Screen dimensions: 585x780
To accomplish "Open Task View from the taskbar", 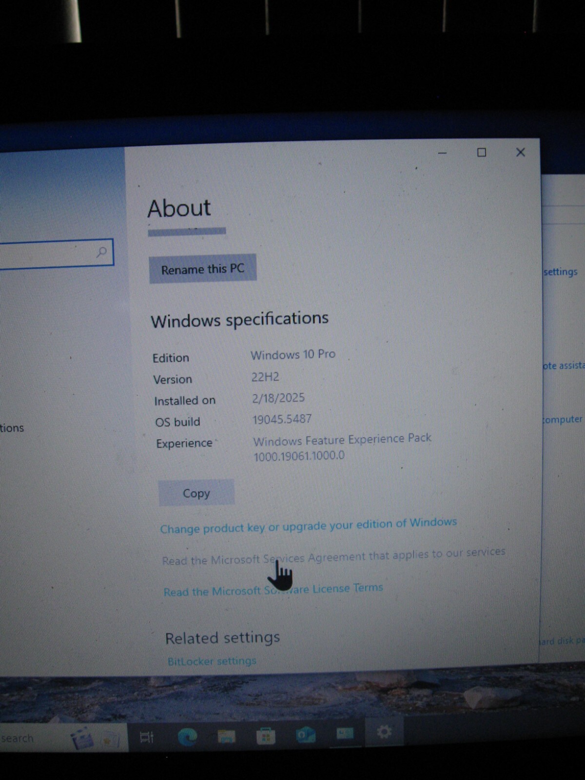I will [x=147, y=737].
